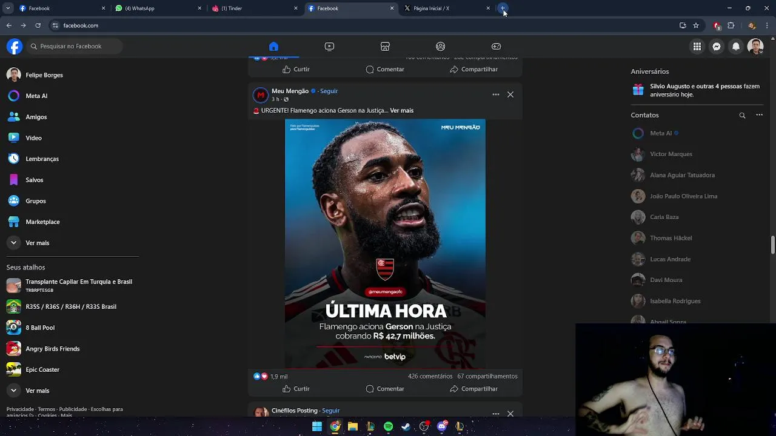Switch to the WhatsApp tab
This screenshot has height=436, width=776.
pyautogui.click(x=159, y=8)
